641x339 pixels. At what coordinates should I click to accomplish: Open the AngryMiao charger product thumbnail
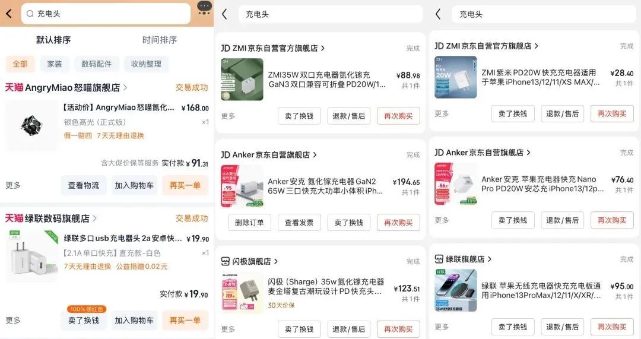(x=31, y=125)
